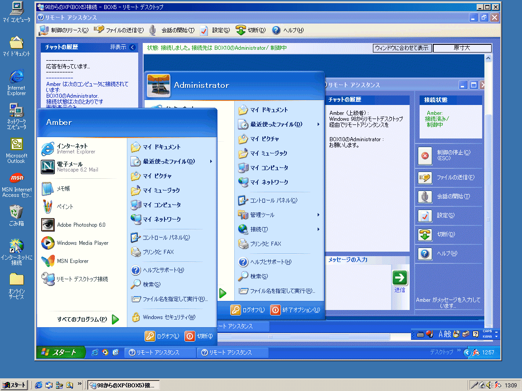This screenshot has height=391, width=522.
Task: Click ログオフ button in Amber's start menu
Action: 162,336
